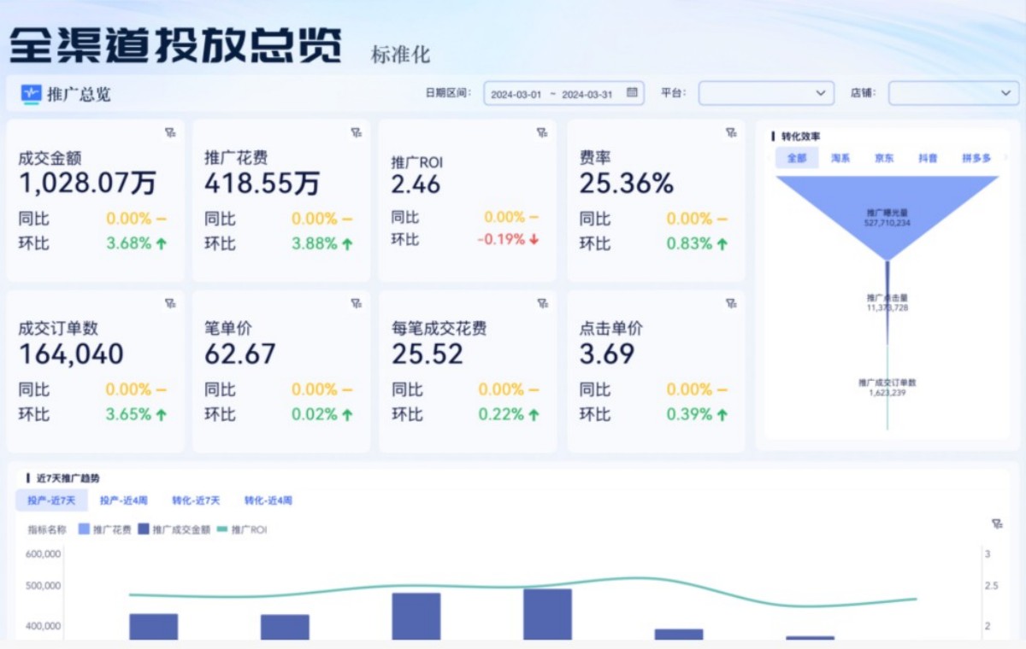Image resolution: width=1026 pixels, height=649 pixels.
Task: Open the 店铺 dropdown
Action: (953, 93)
